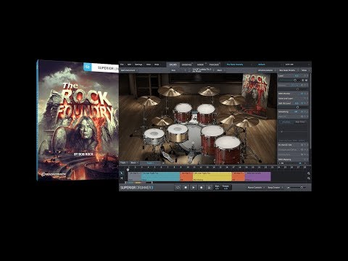Click the Play transport button
348x261 pixels.
(194, 187)
